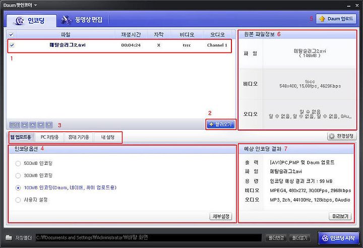Click the 비디오 column header

[187, 34]
